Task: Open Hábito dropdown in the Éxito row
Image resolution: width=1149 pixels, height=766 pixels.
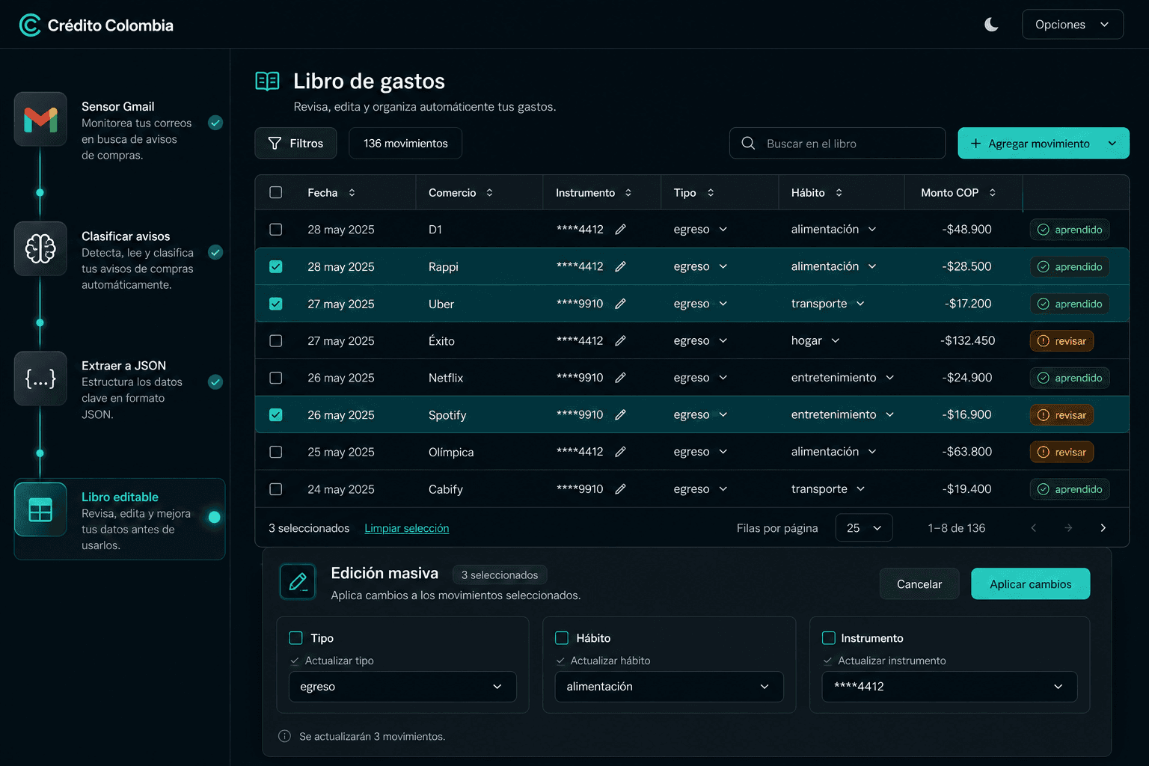Action: click(x=815, y=340)
